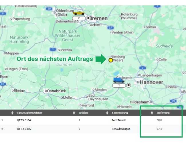Click the Celle town label on map
The image size is (186, 143).
point(163,59)
